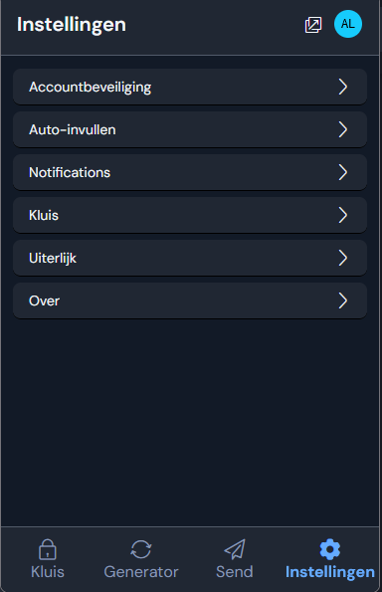Expand the Notifications chevron arrow

coord(343,172)
